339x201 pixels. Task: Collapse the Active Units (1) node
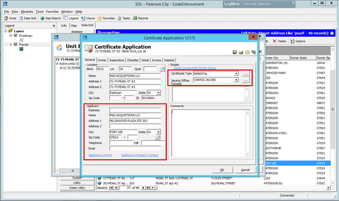[57, 63]
